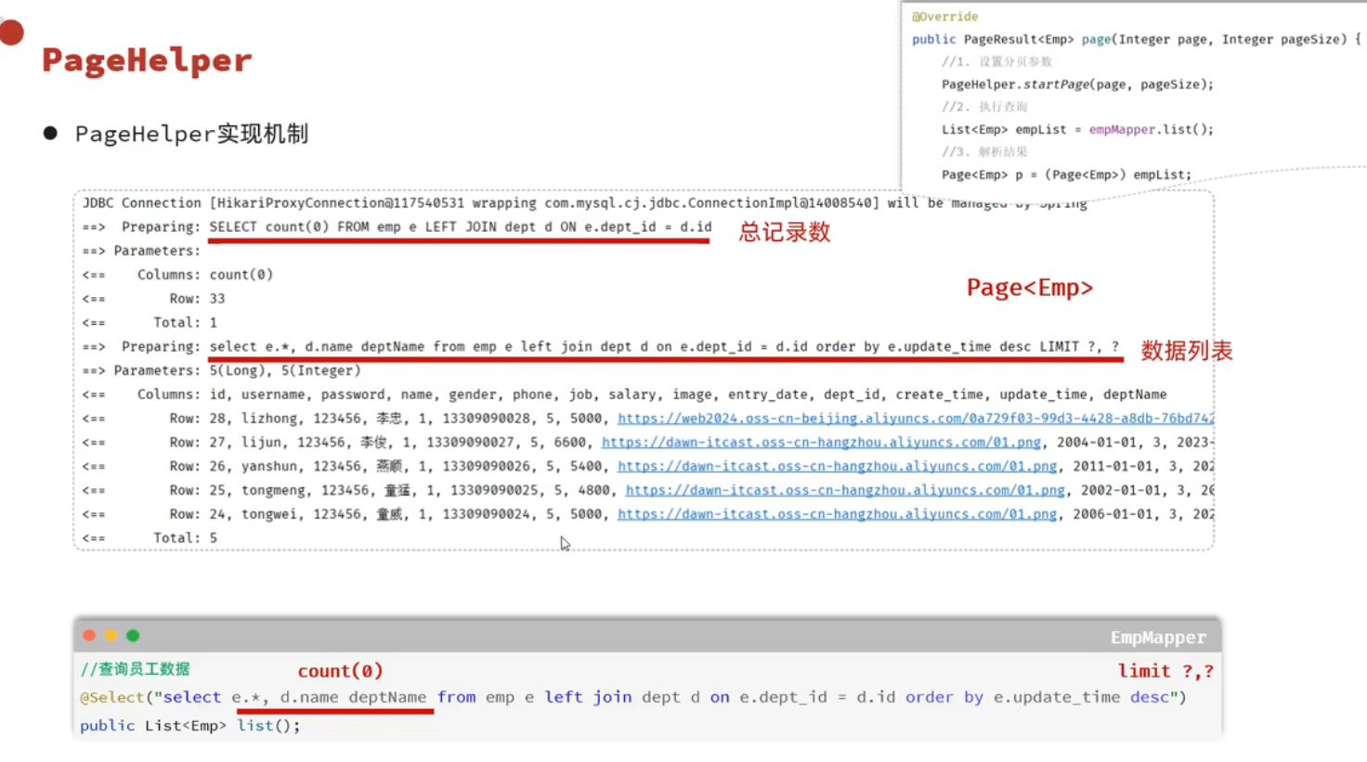Click the '总记录数' red annotation
The width and height of the screenshot is (1367, 762).
pos(785,232)
